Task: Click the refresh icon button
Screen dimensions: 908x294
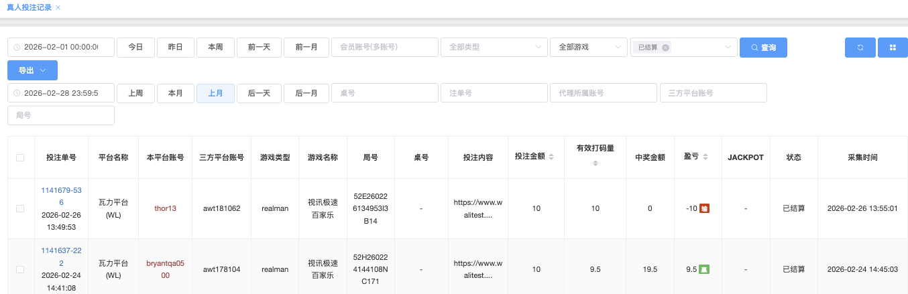Action: 860,48
